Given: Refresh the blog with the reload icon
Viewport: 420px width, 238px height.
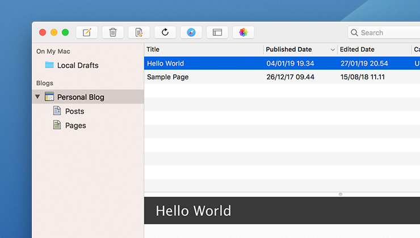Looking at the screenshot, I should click(x=165, y=32).
